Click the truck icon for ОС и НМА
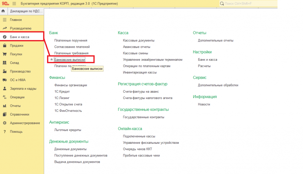 coord(5,80)
